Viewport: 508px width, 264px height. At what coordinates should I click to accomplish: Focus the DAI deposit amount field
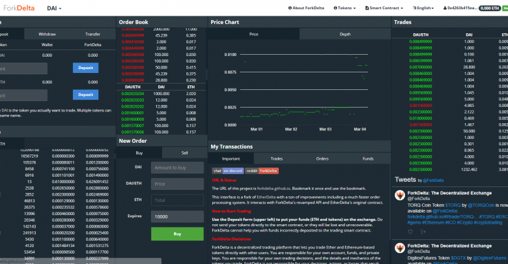[23, 68]
